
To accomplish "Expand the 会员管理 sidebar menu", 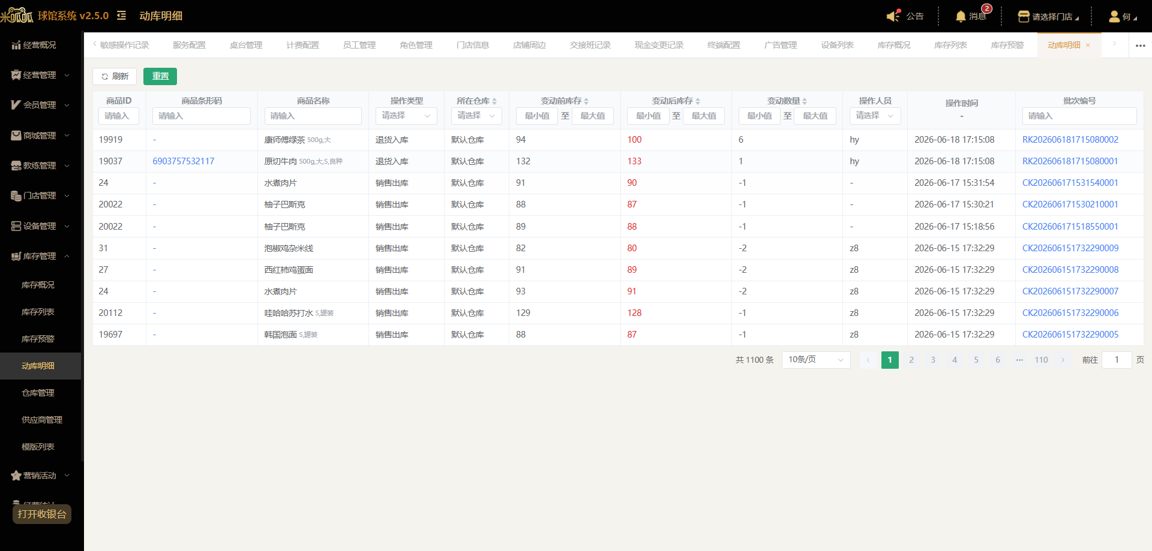I will pyautogui.click(x=41, y=105).
